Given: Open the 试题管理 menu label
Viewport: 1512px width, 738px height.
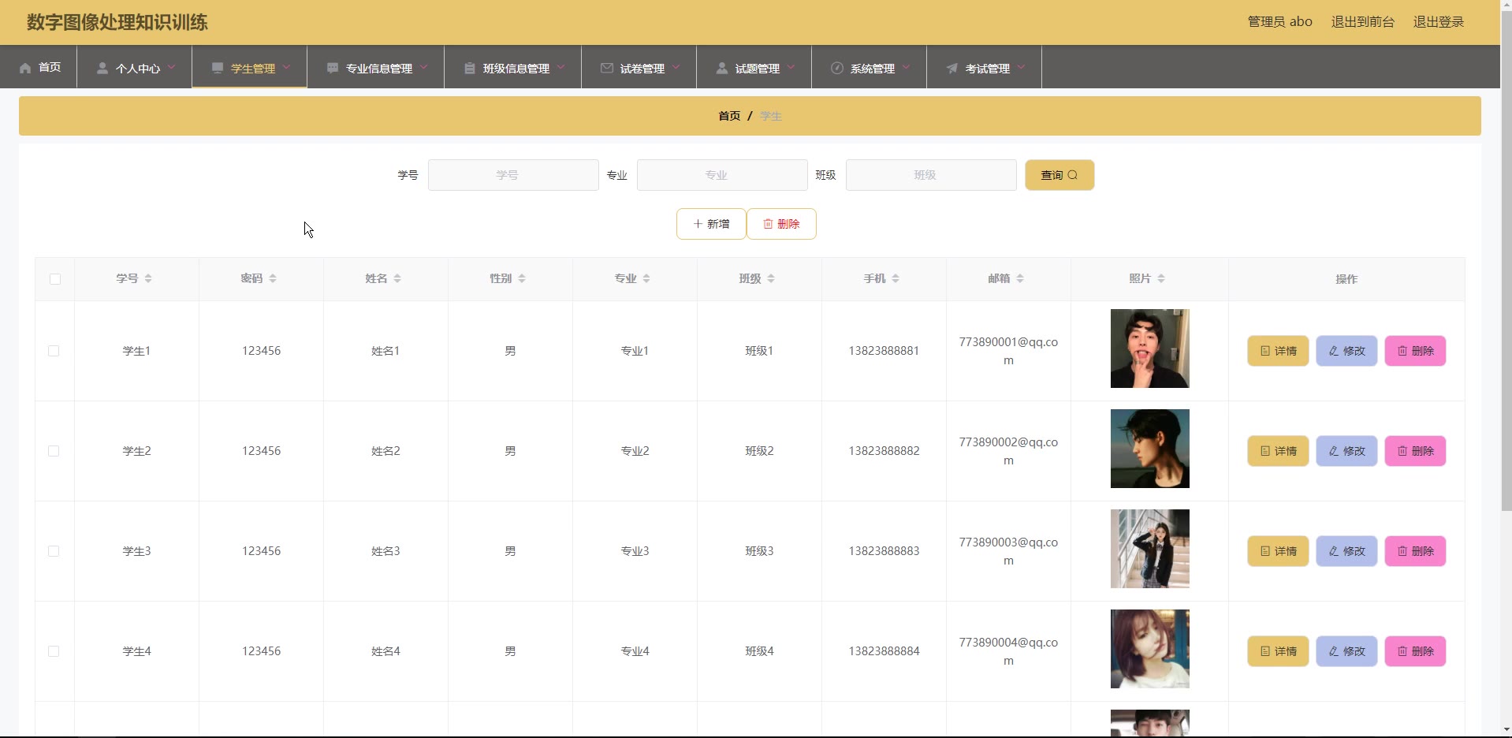Looking at the screenshot, I should 758,69.
